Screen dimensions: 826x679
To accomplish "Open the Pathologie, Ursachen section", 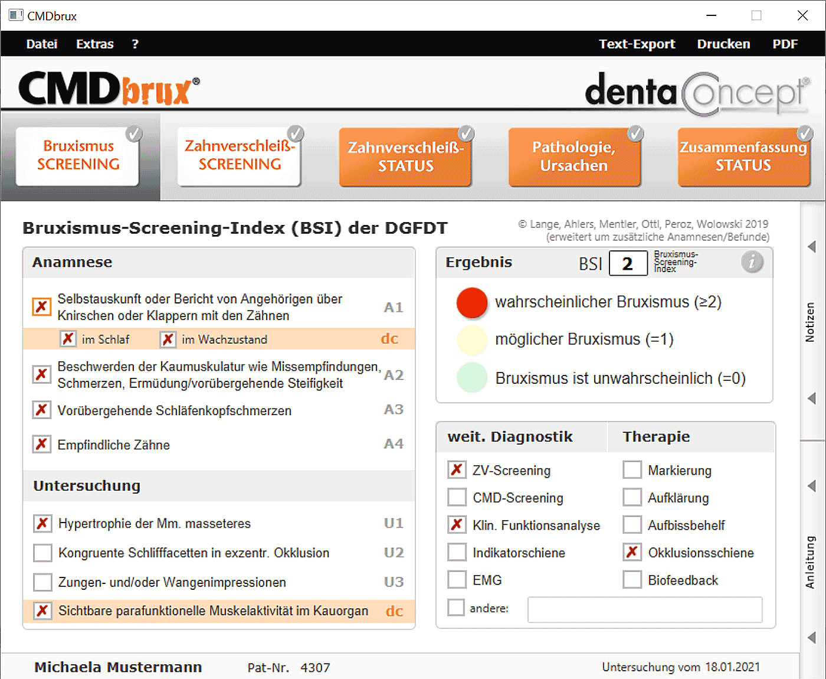I will [574, 156].
